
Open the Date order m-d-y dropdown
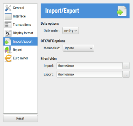[70, 31]
